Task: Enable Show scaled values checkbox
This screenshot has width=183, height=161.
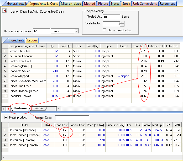Action: click(104, 30)
